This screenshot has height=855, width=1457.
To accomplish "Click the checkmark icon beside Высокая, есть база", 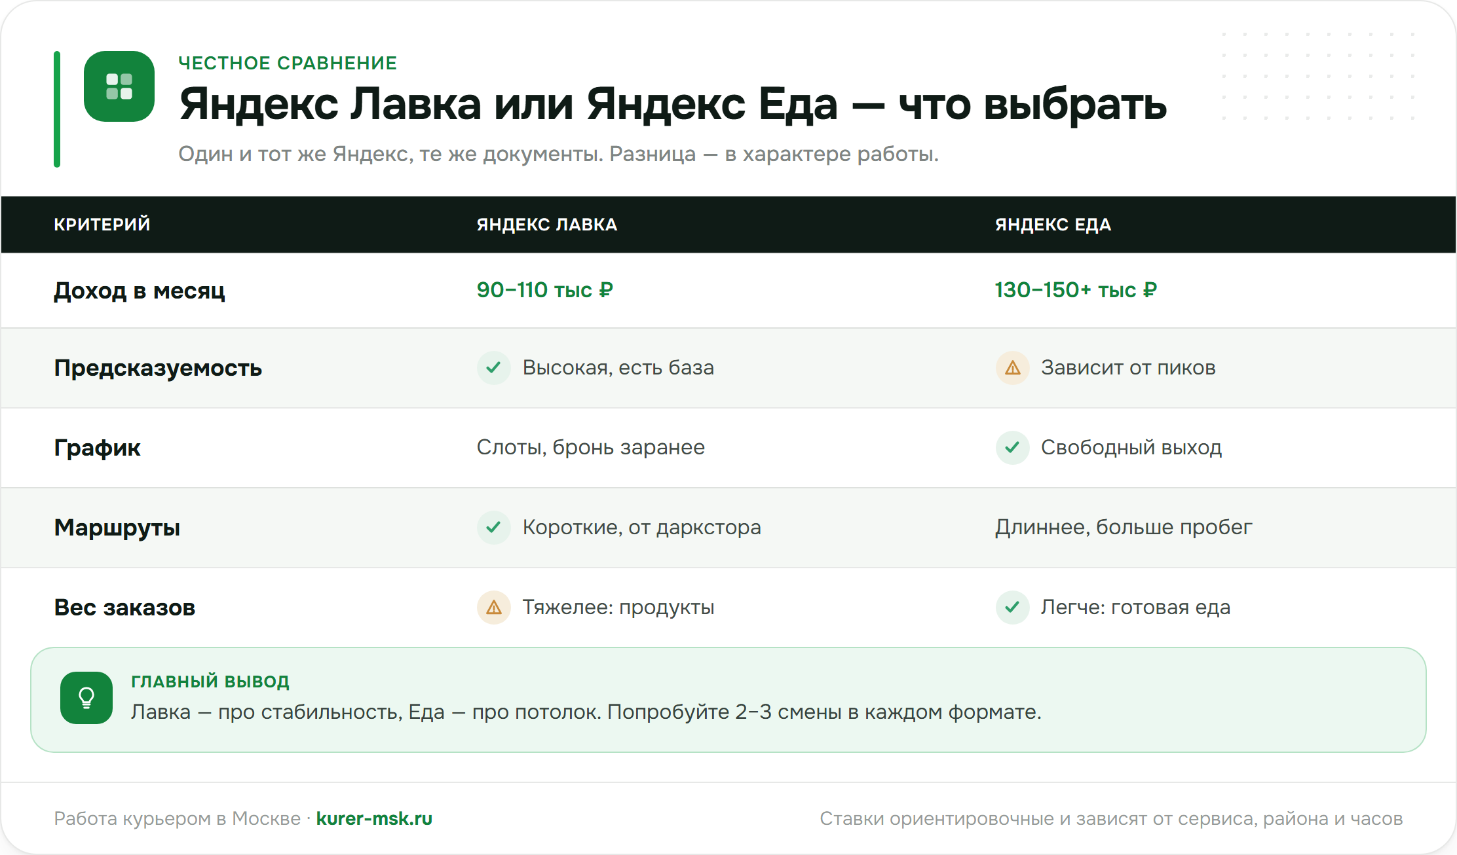I will (x=494, y=367).
